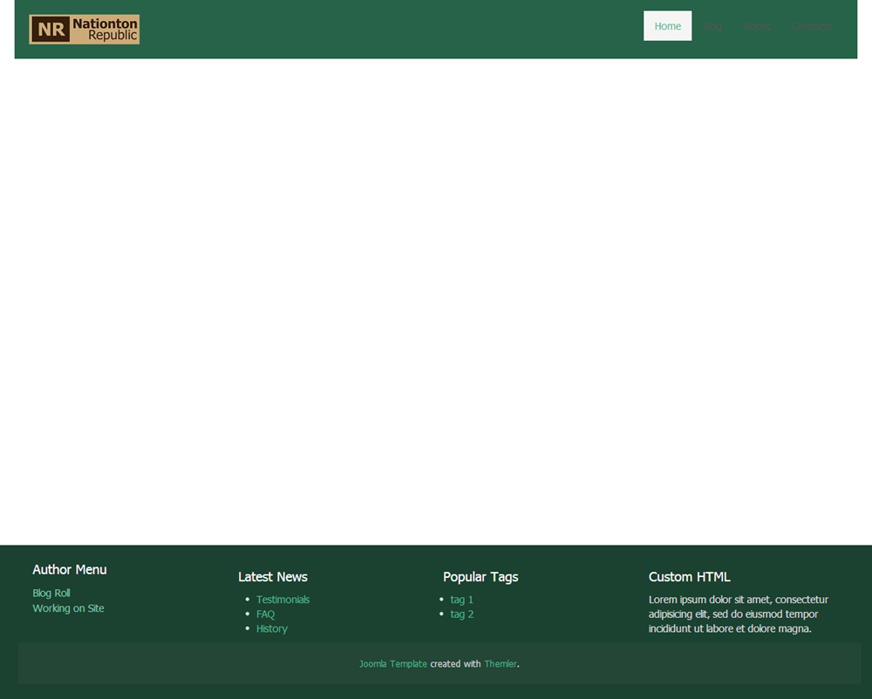Screen dimensions: 872x699
Task: Click the History news link
Action: pyautogui.click(x=271, y=628)
